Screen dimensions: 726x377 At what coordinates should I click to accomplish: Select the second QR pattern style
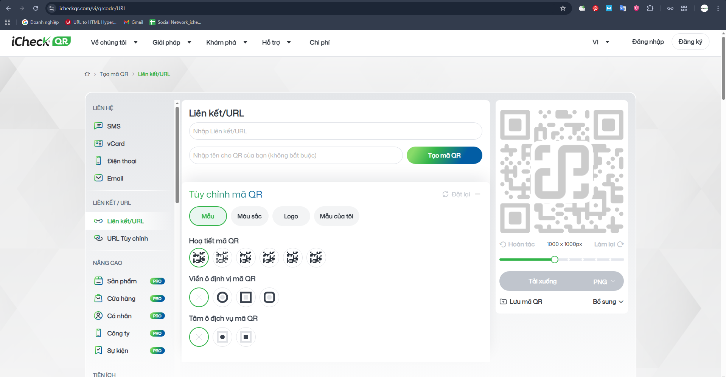(x=222, y=258)
